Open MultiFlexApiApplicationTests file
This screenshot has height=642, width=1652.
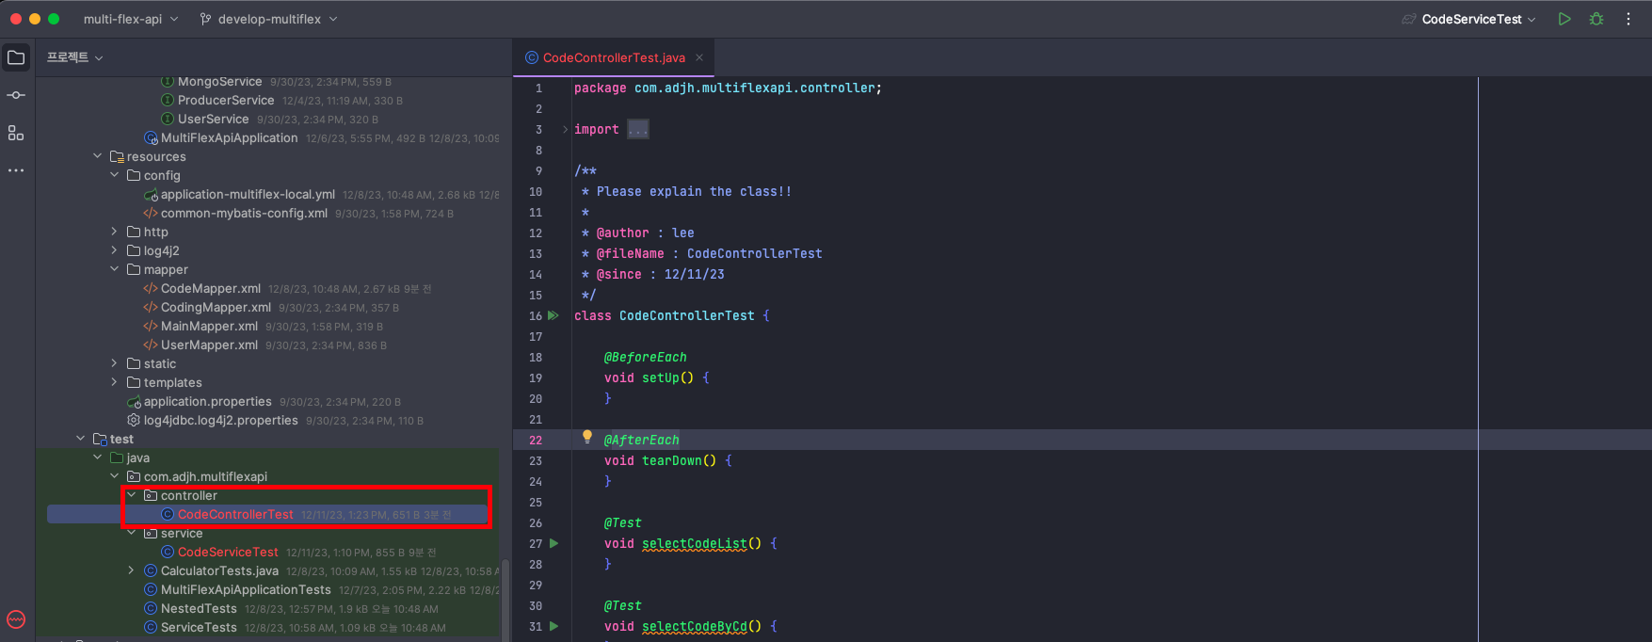tap(246, 589)
